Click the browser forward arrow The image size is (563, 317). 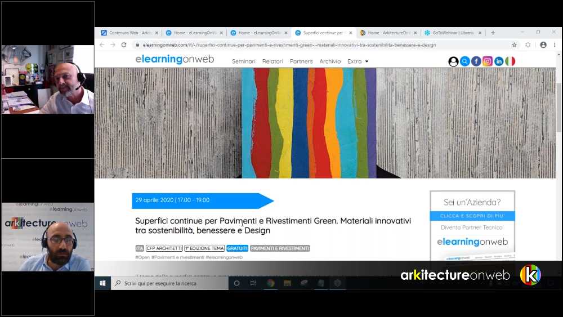pyautogui.click(x=113, y=45)
